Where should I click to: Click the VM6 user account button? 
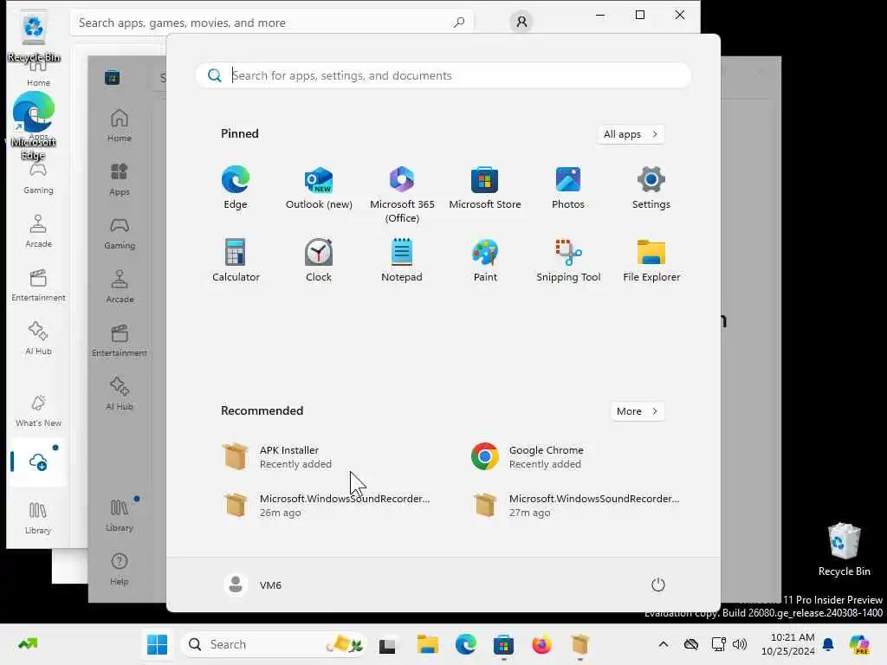tap(253, 584)
